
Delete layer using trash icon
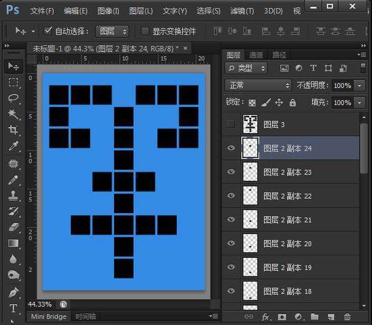[x=347, y=317]
